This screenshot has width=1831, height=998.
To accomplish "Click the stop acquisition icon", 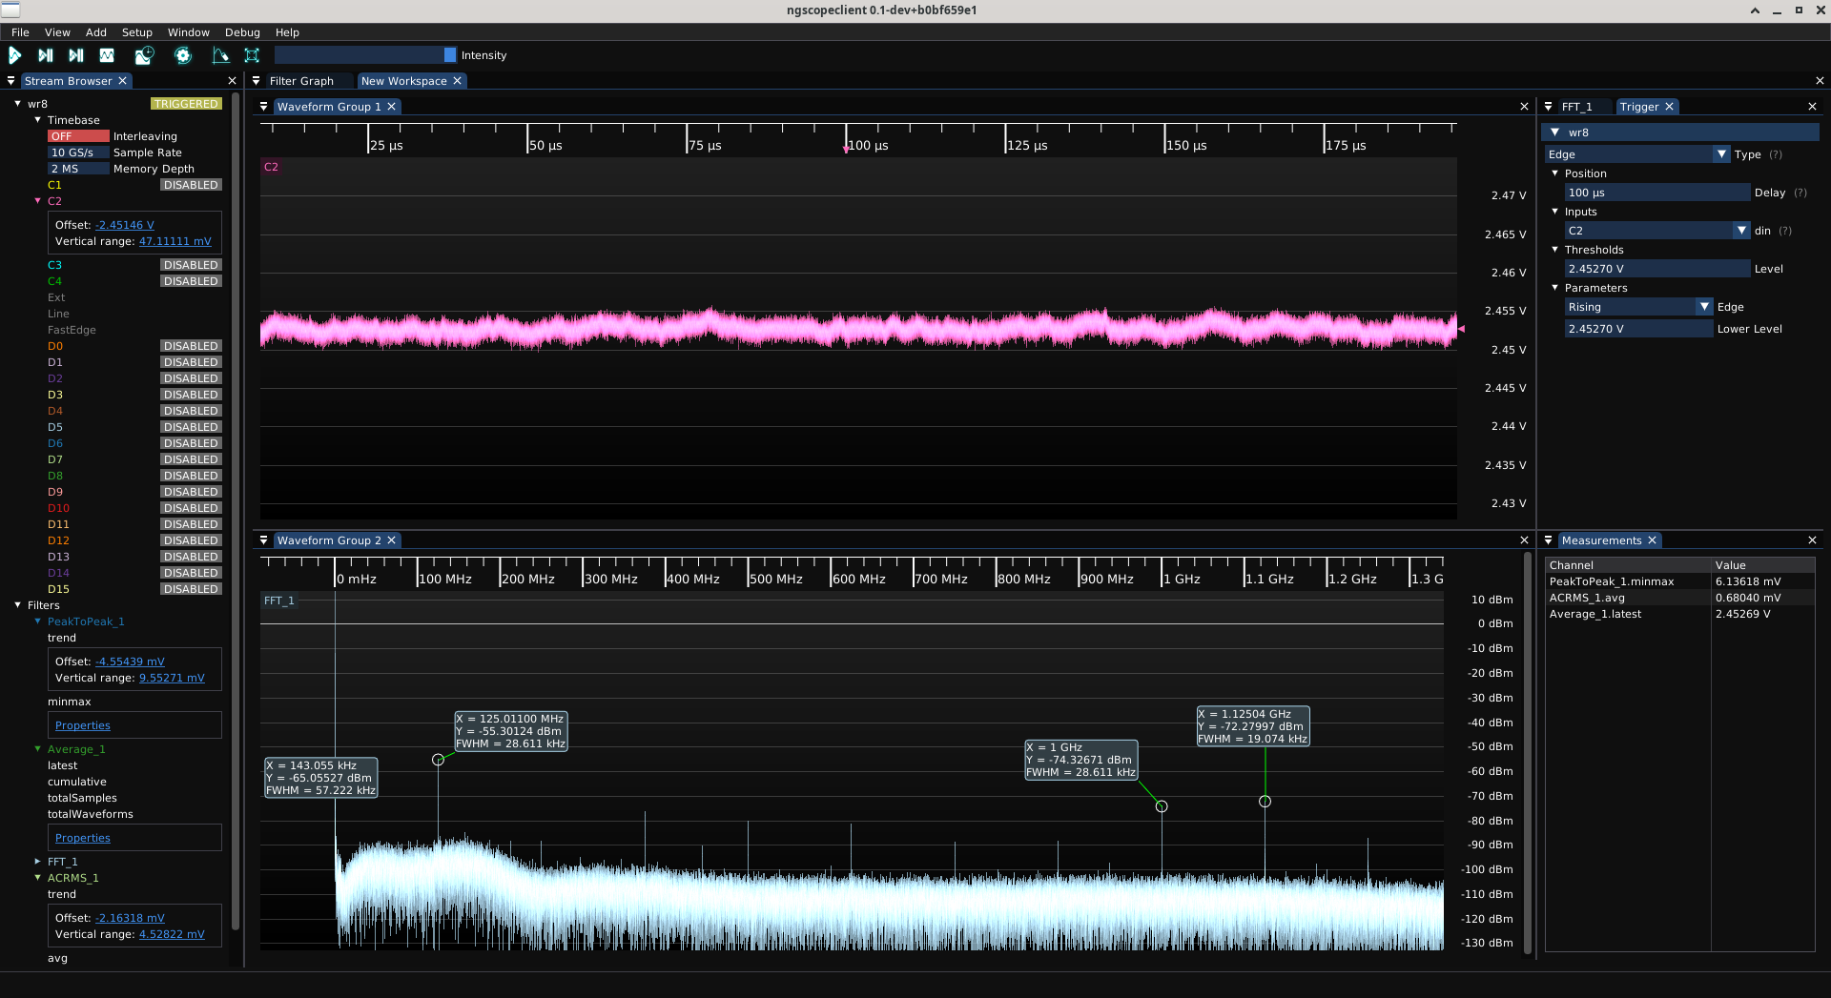I will click(x=107, y=55).
